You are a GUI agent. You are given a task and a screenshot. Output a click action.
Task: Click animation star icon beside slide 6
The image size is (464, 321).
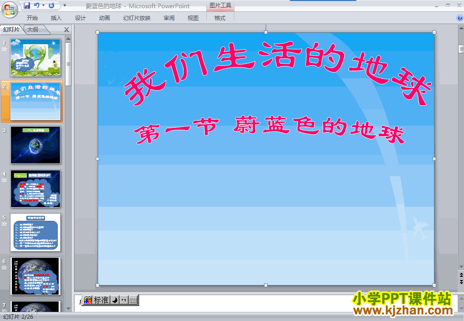pyautogui.click(x=4, y=268)
